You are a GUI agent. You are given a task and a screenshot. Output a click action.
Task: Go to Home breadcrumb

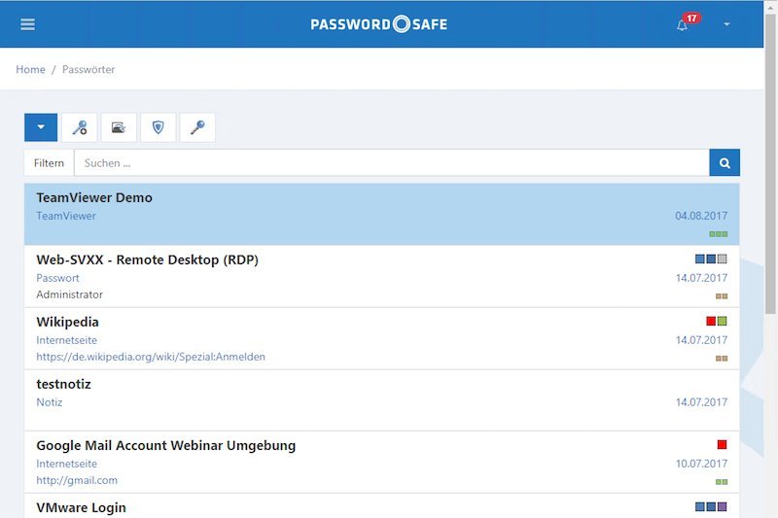coord(30,69)
